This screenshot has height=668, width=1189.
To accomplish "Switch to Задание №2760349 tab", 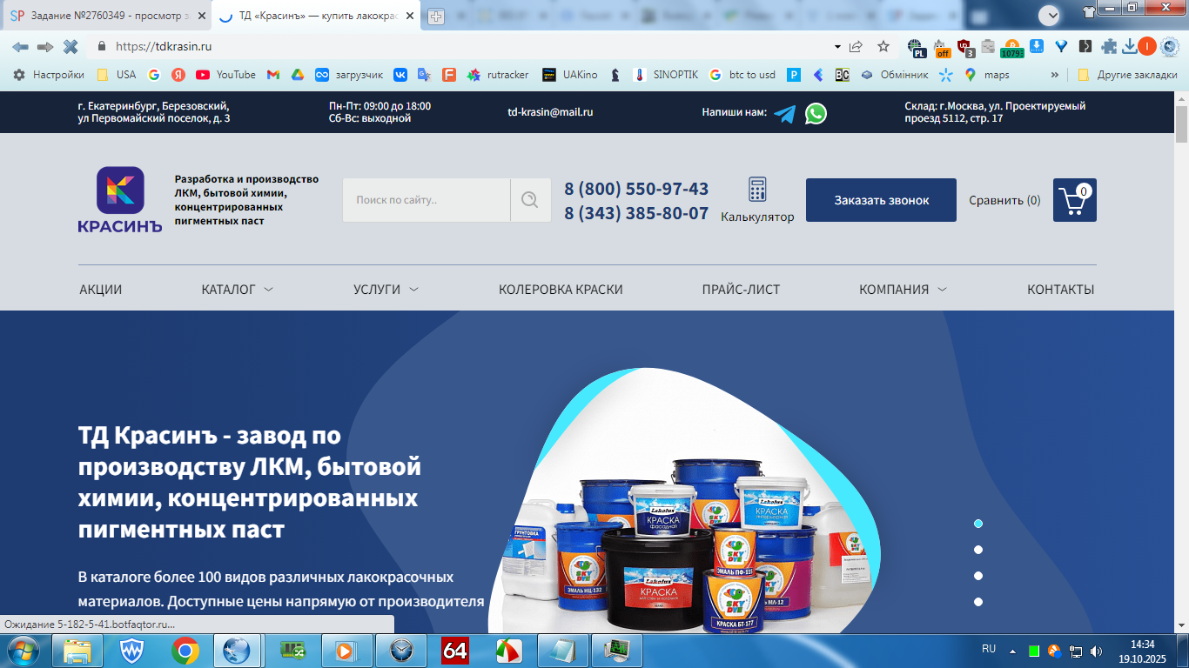I will (x=107, y=16).
